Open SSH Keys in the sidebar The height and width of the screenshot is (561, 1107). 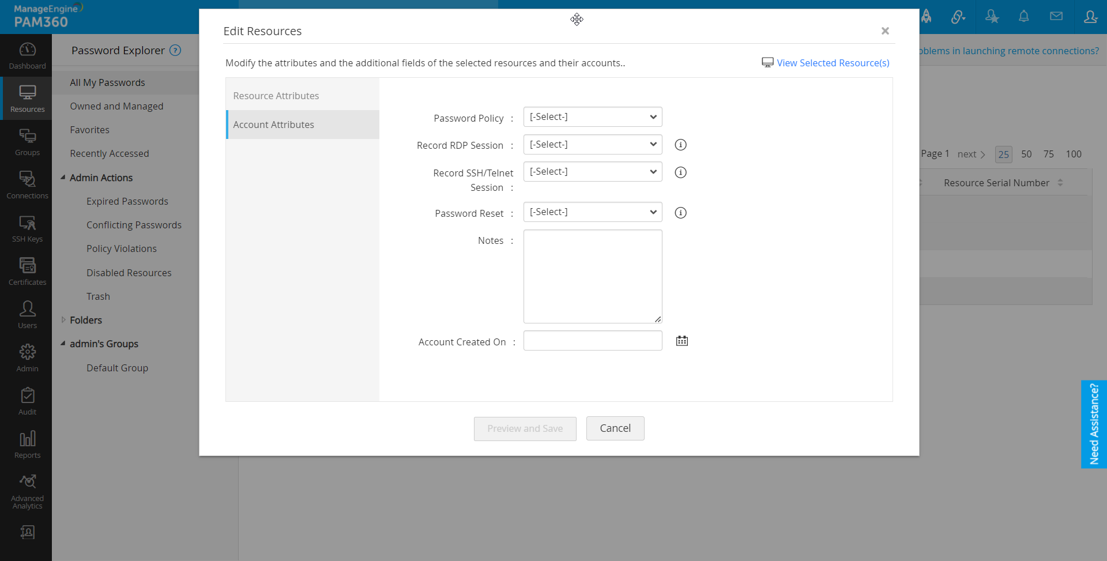(27, 229)
